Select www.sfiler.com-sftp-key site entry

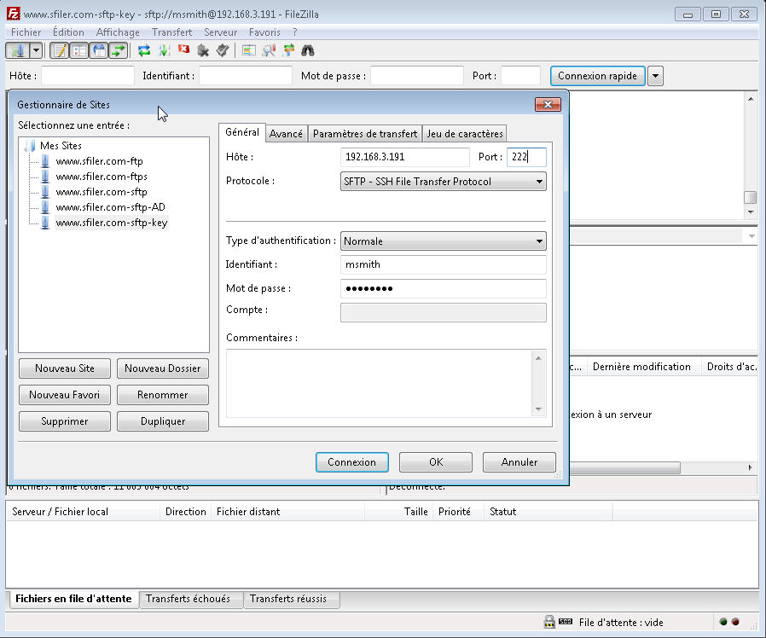pos(112,223)
